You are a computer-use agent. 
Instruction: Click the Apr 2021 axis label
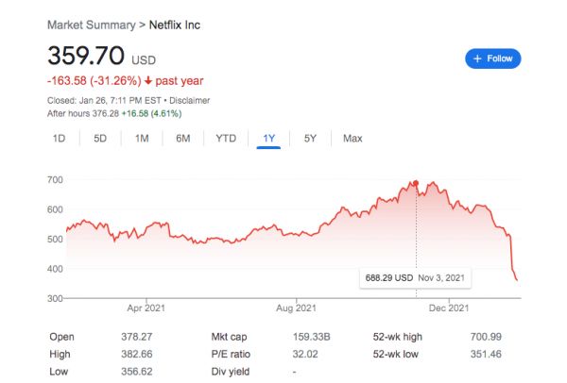click(x=147, y=308)
